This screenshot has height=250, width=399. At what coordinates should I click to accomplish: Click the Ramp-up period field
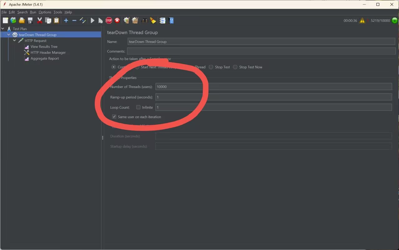pos(273,97)
